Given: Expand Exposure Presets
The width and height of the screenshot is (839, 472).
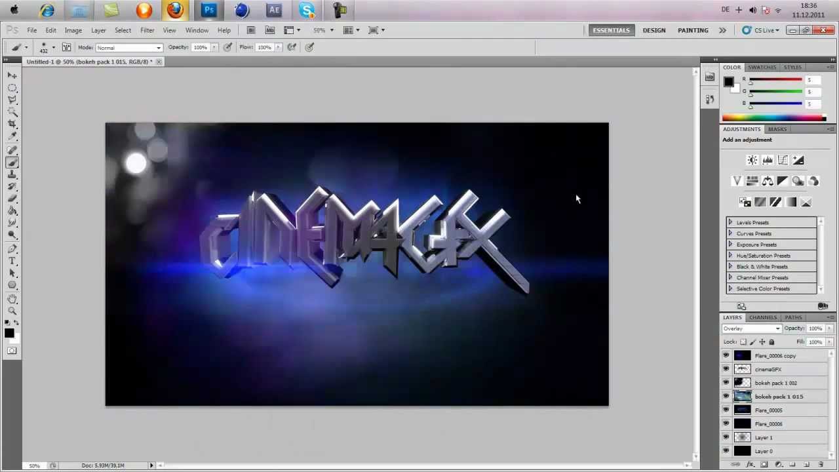Looking at the screenshot, I should 730,245.
